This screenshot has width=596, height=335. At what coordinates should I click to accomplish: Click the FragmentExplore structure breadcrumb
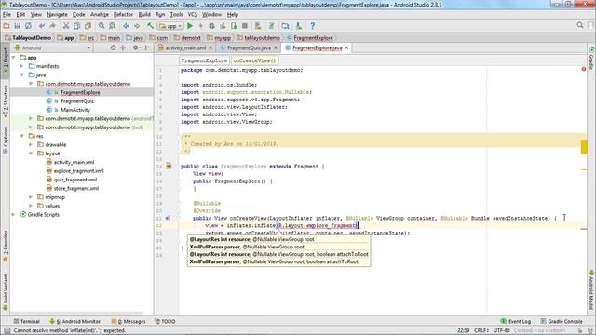click(204, 60)
